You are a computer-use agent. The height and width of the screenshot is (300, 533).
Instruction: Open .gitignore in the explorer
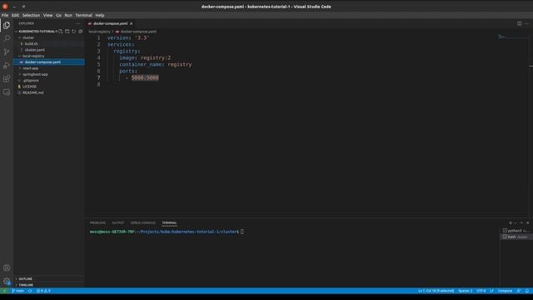pos(31,80)
